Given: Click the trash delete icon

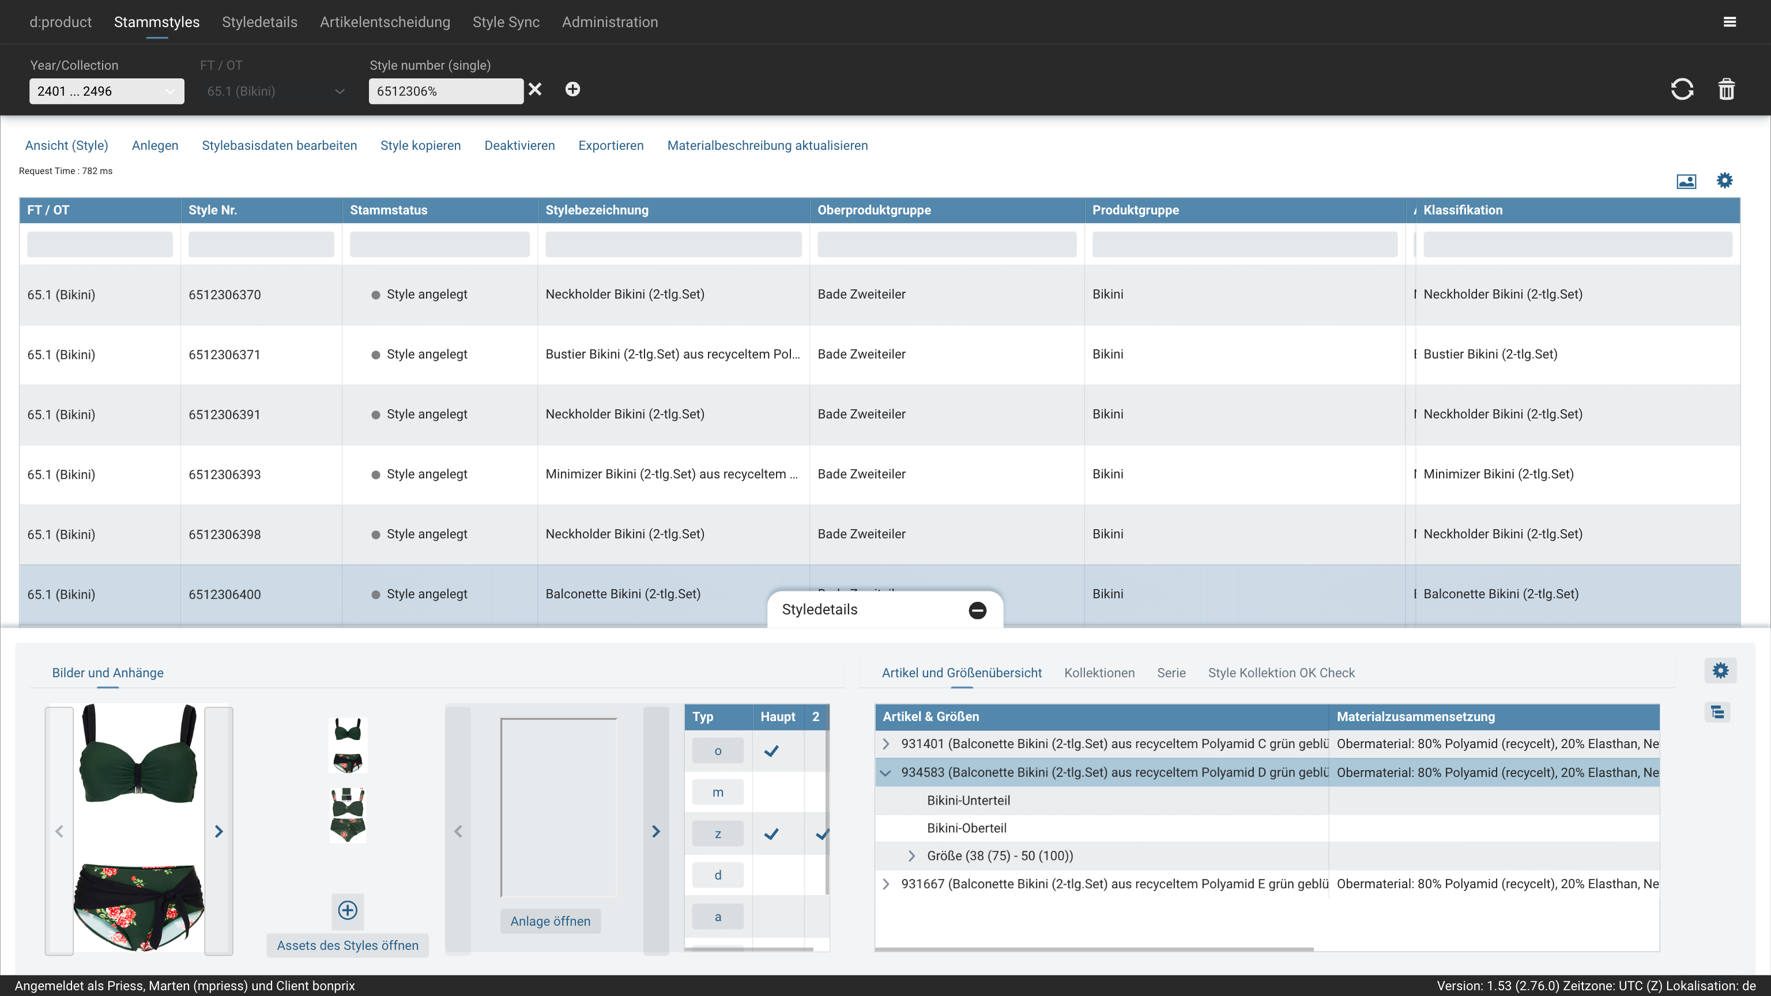Looking at the screenshot, I should coord(1726,89).
